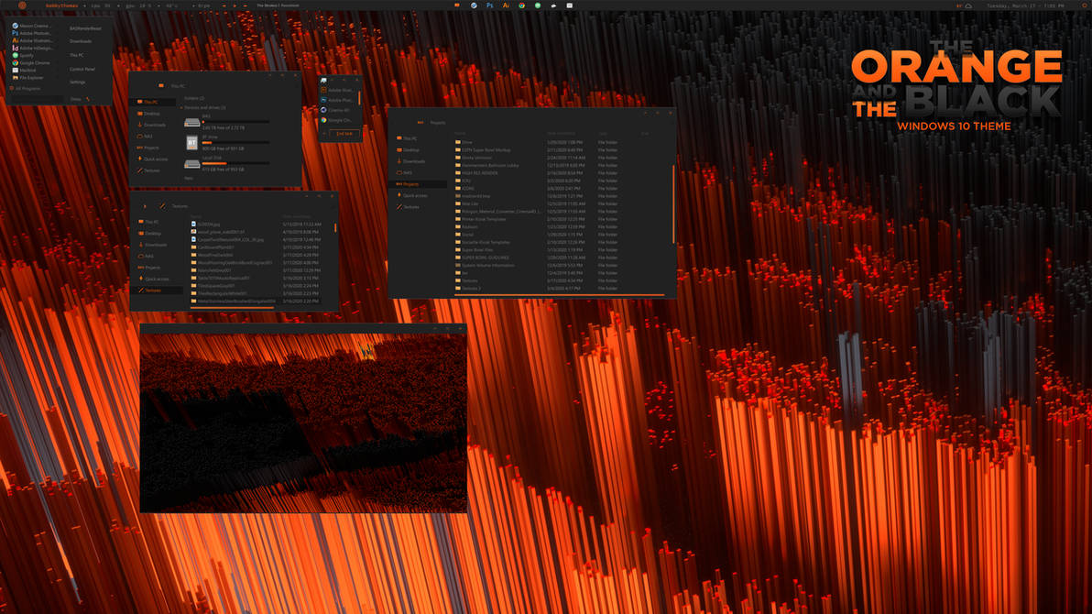Select Downloads in Projects window sidebar
Viewport: 1092px width, 614px height.
click(x=411, y=161)
